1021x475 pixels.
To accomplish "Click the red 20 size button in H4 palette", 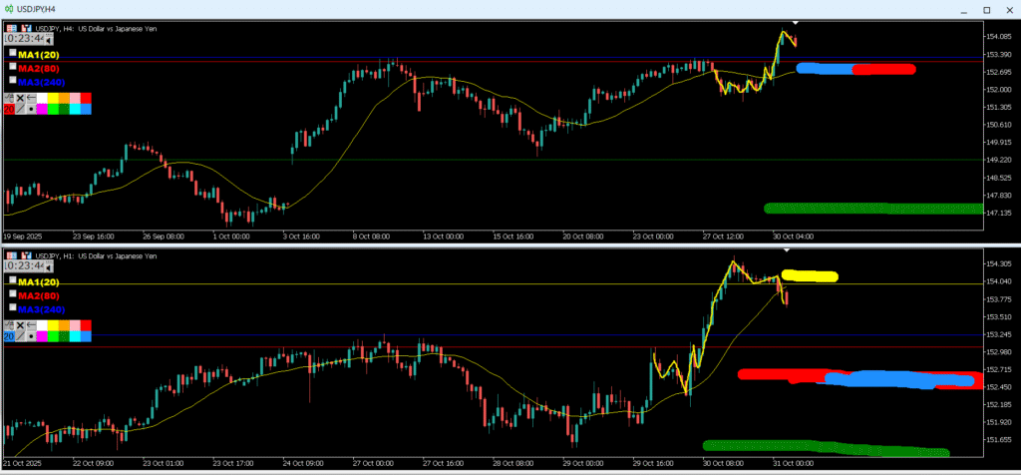I will 9,109.
